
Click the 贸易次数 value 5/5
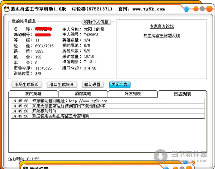coord(87,51)
